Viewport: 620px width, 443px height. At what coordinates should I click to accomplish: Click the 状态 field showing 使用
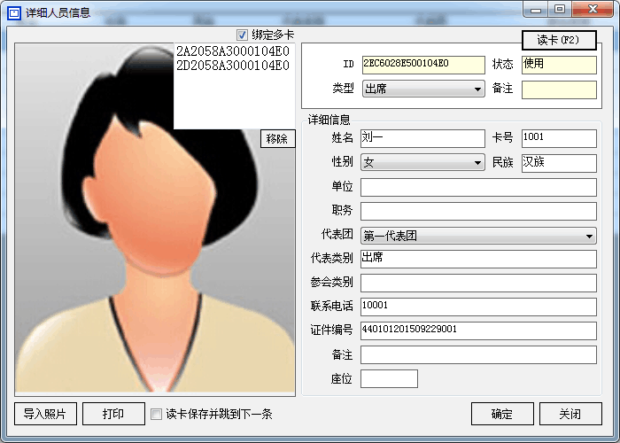point(559,65)
